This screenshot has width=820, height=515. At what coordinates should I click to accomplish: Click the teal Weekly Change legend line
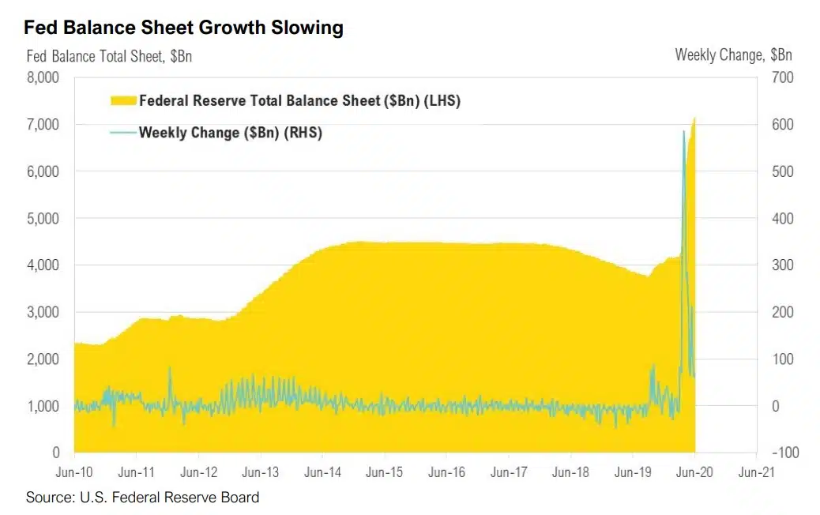tap(122, 133)
